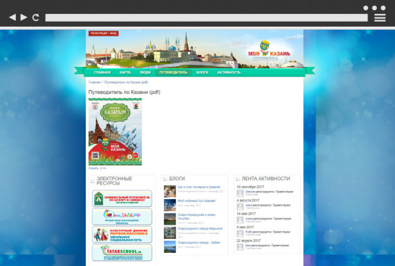Click the red Регистрация / Вход button
Viewport: 395px width, 266px height.
[104, 33]
